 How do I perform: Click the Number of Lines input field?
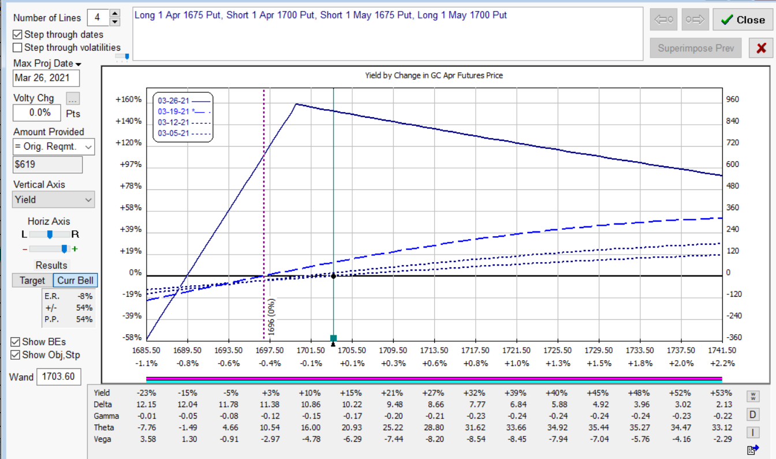[98, 17]
